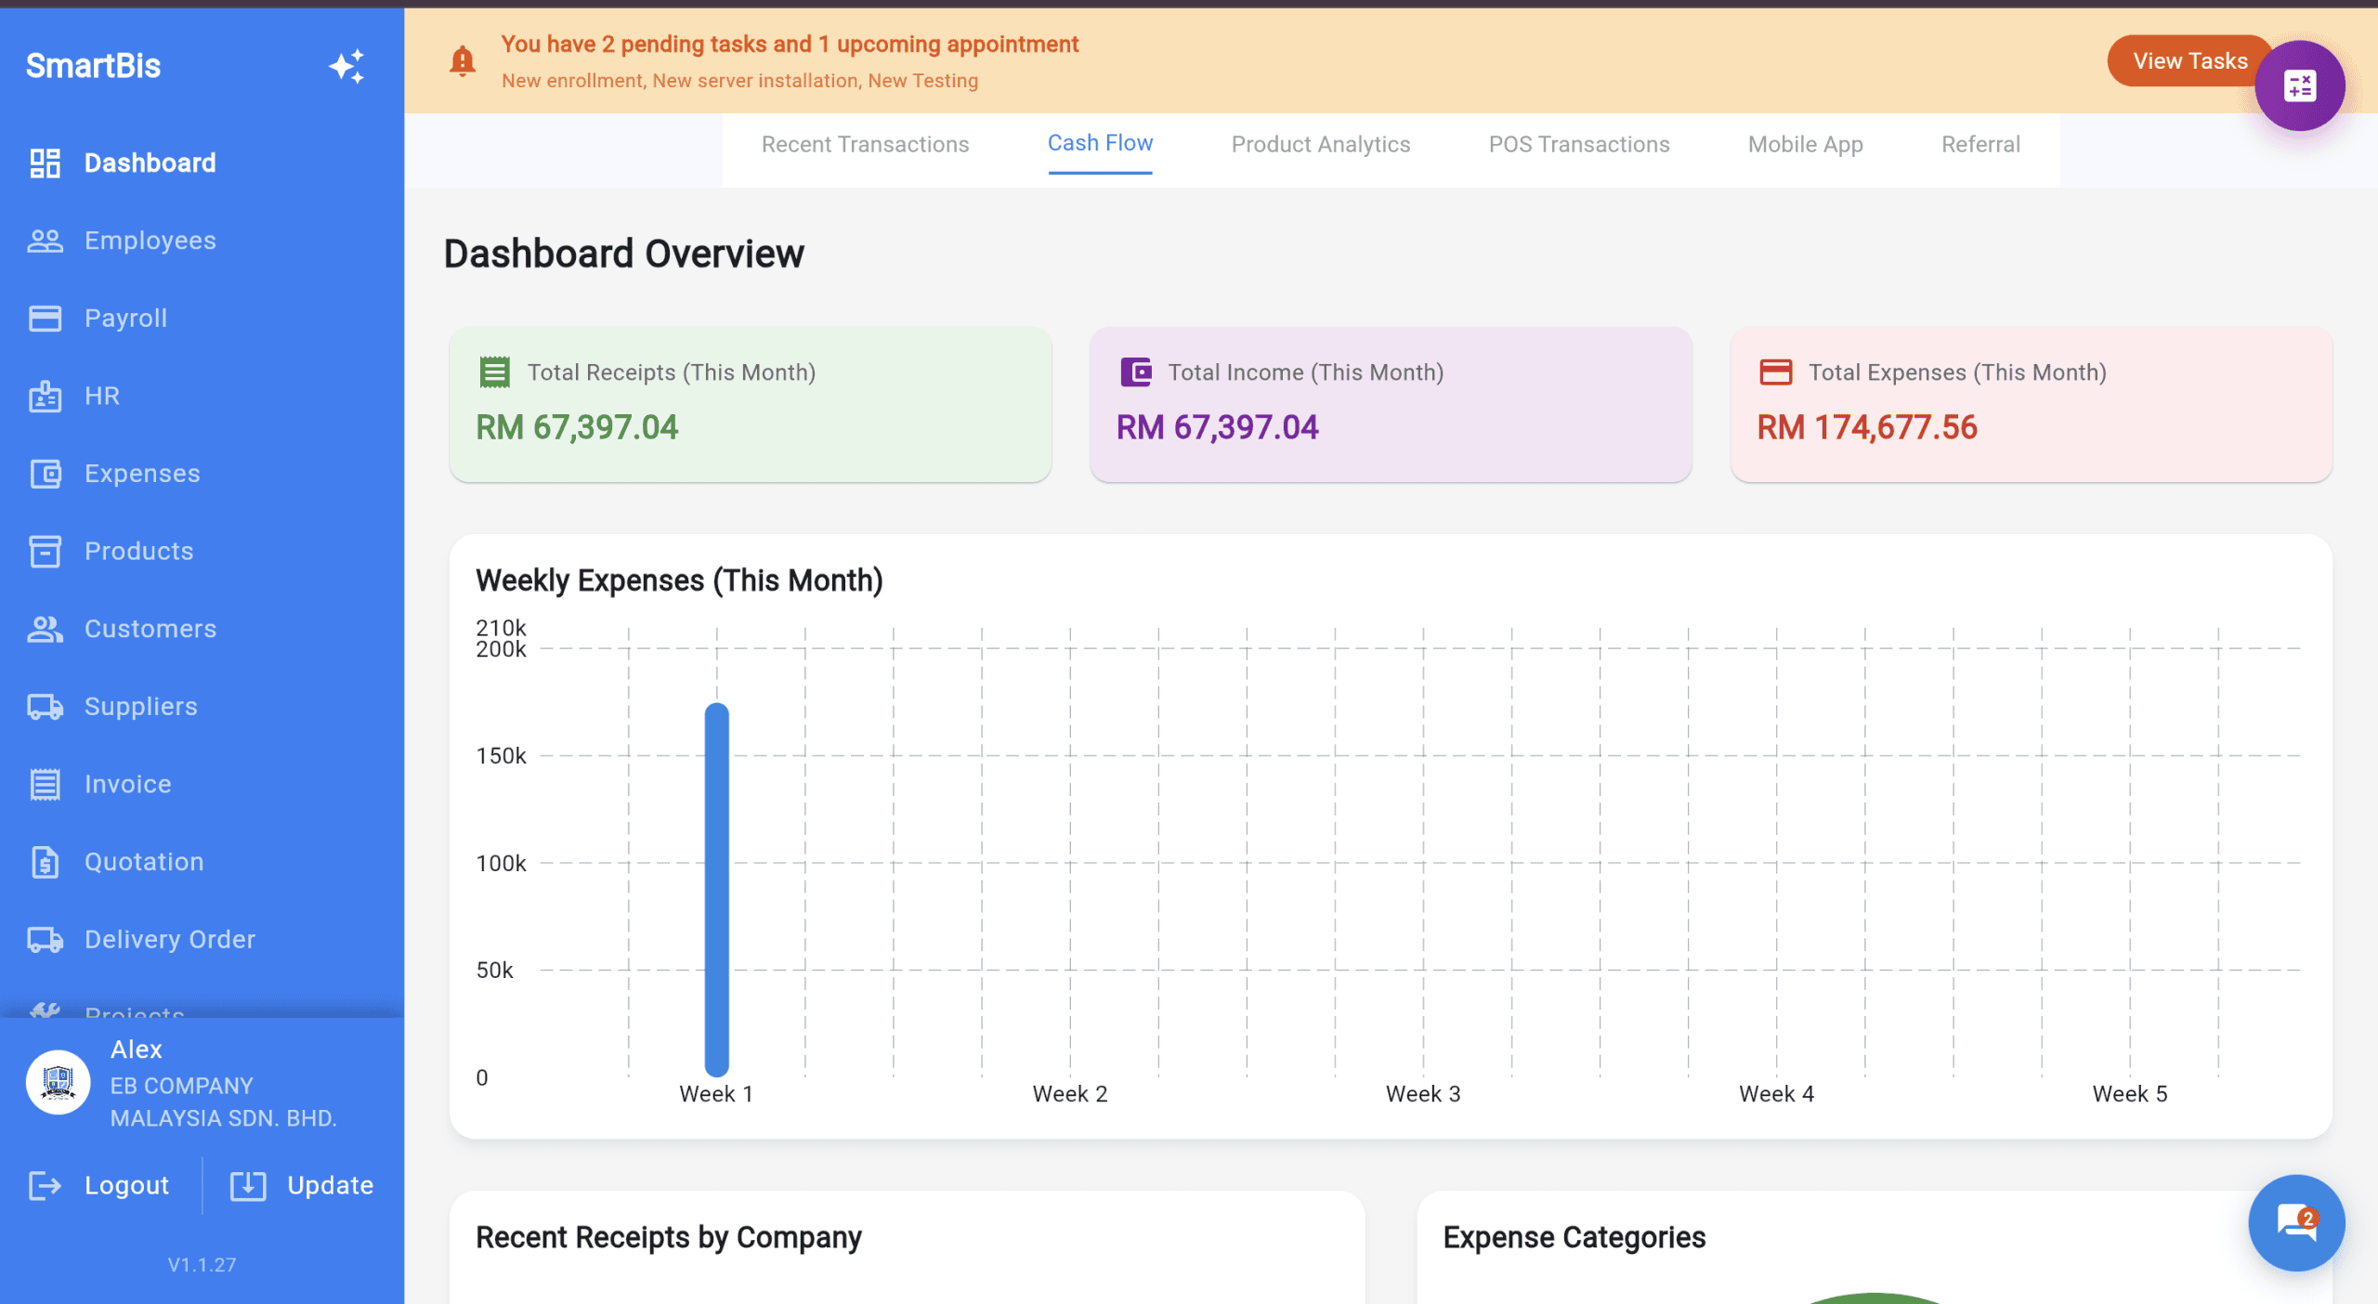The width and height of the screenshot is (2378, 1304).
Task: Click the Expense Categories heading
Action: coord(1574,1237)
